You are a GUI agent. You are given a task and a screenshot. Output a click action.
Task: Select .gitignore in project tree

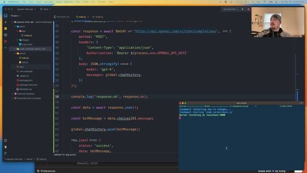pyautogui.click(x=23, y=76)
